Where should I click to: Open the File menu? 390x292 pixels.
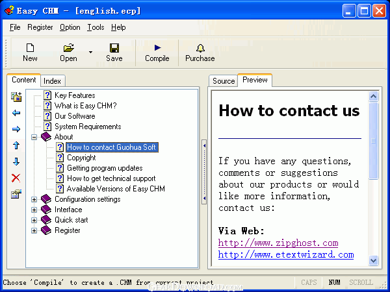click(x=15, y=27)
